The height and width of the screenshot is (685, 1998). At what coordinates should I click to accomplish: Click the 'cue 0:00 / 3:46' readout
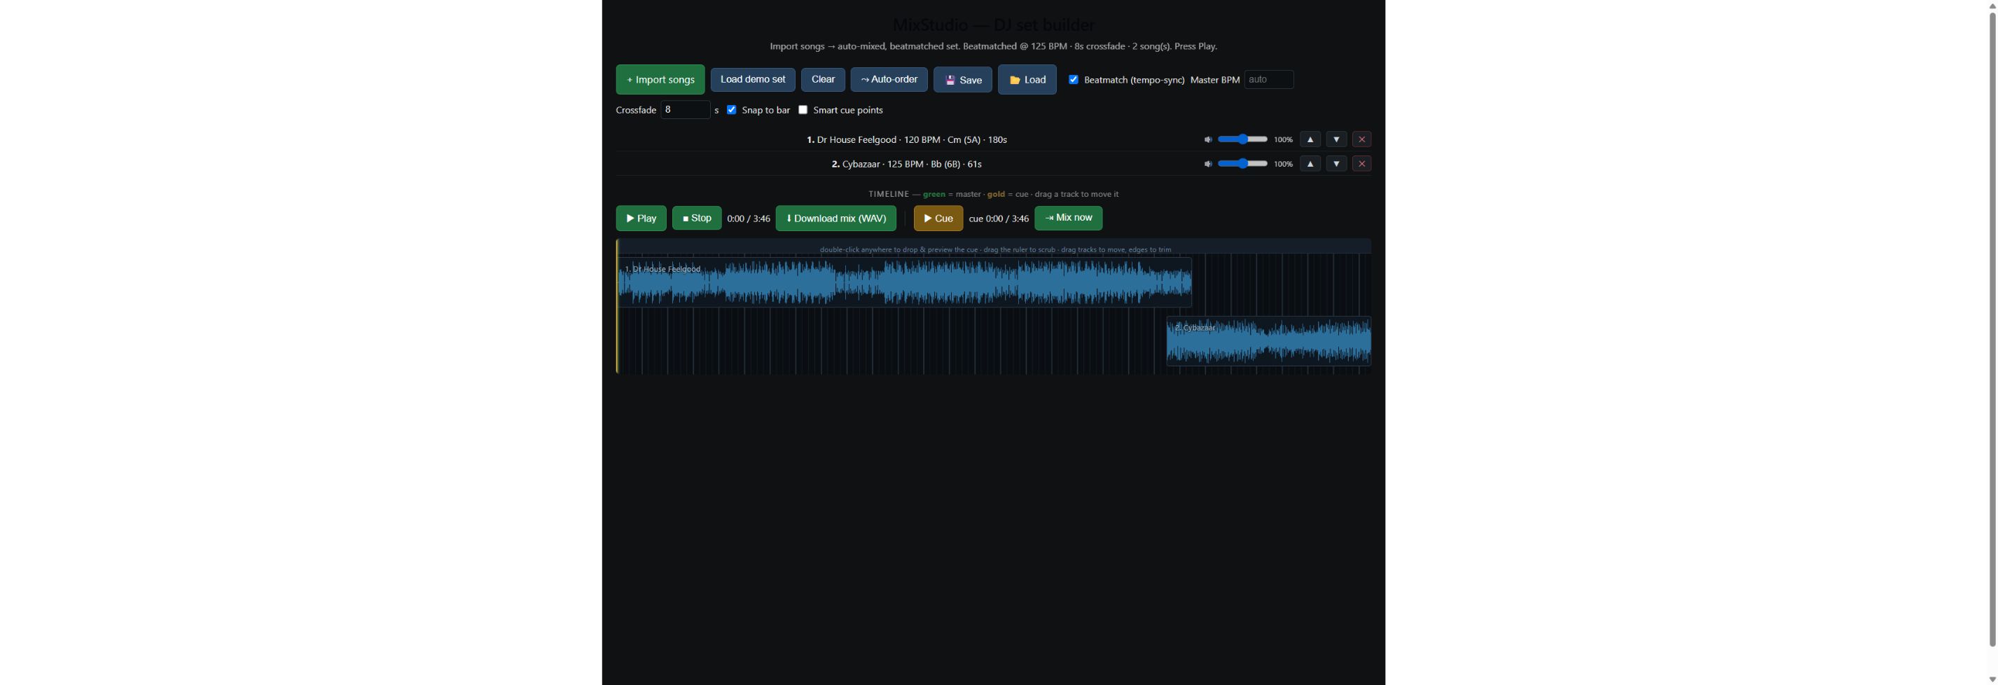(999, 219)
